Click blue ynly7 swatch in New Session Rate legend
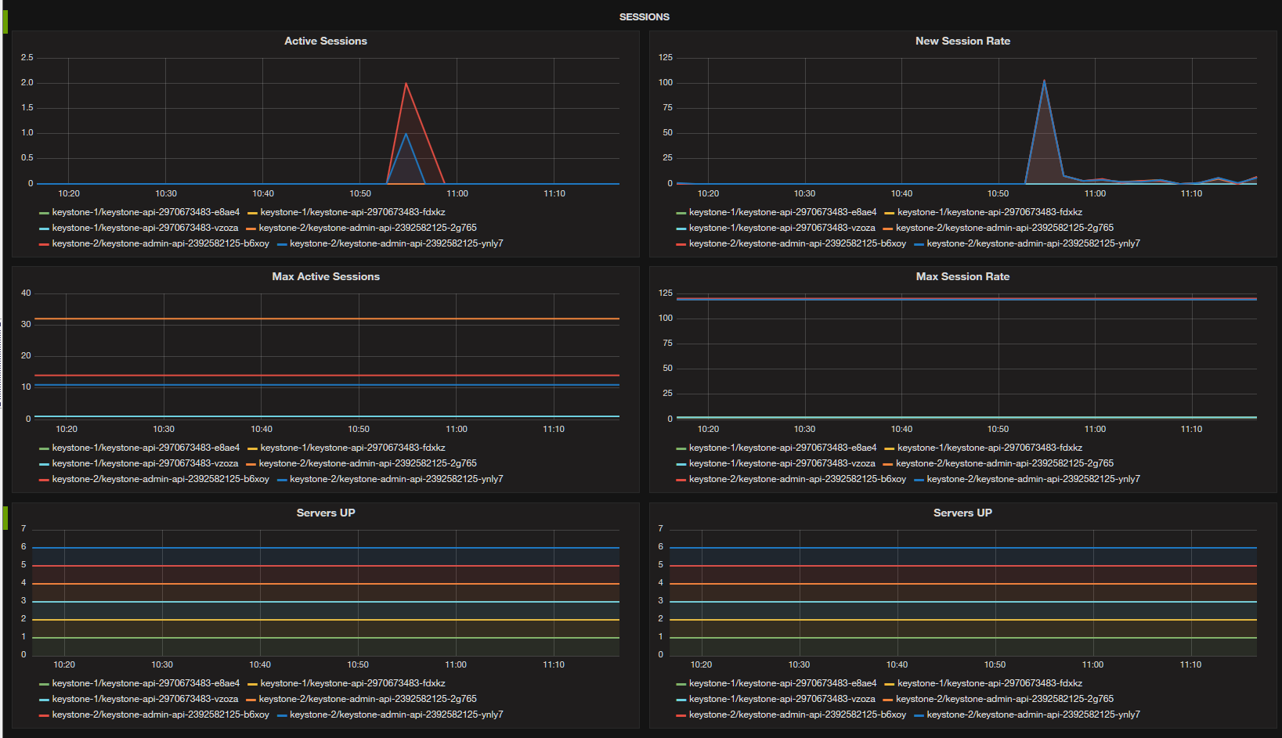This screenshot has height=738, width=1282. point(919,244)
